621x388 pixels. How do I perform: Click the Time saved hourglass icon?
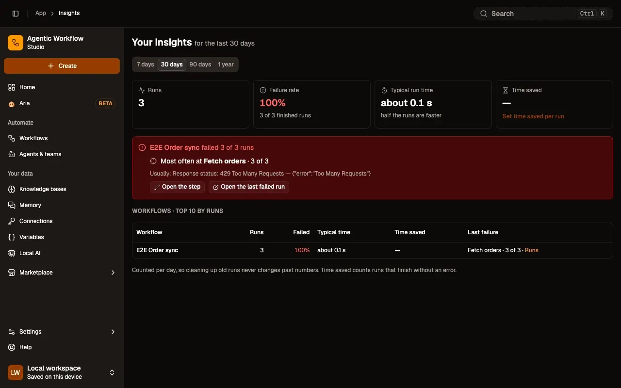coord(506,90)
